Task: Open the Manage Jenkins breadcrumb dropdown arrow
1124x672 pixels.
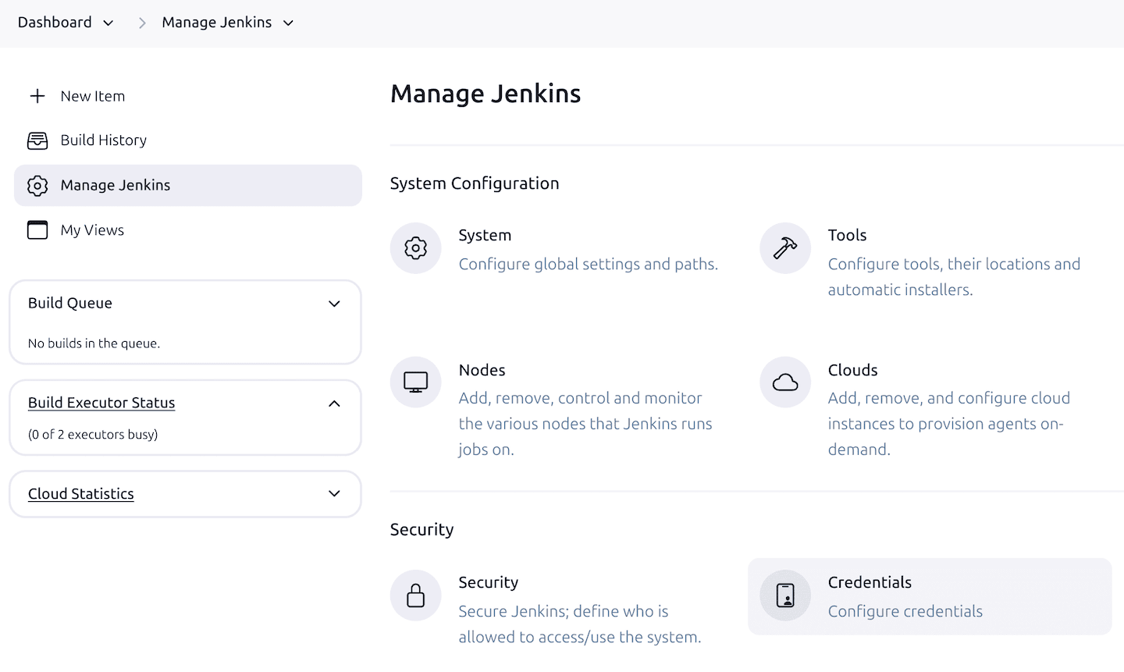Action: pyautogui.click(x=288, y=23)
